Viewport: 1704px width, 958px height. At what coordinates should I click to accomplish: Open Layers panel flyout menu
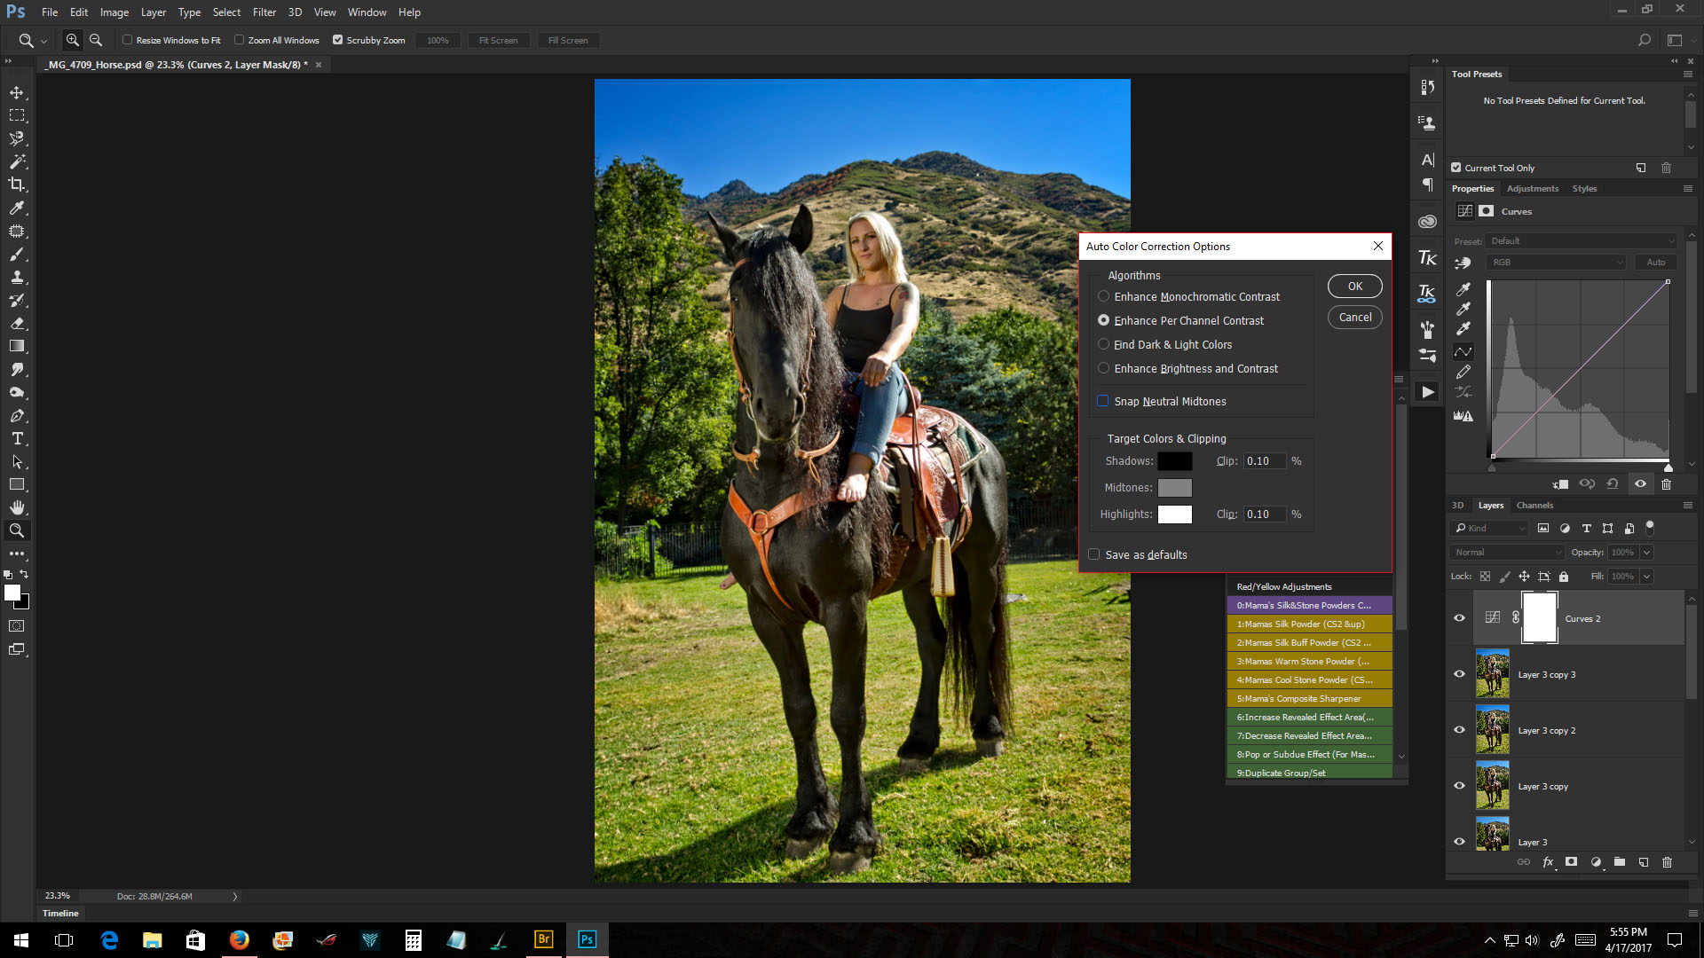click(1687, 505)
